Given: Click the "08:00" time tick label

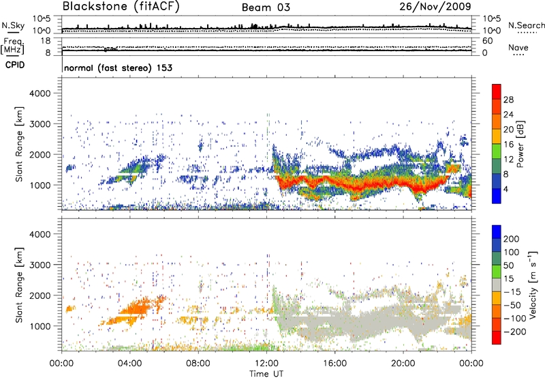Looking at the screenshot, I should (x=198, y=364).
